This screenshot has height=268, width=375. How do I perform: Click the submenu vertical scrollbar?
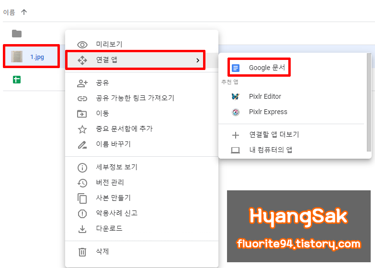pos(369,103)
